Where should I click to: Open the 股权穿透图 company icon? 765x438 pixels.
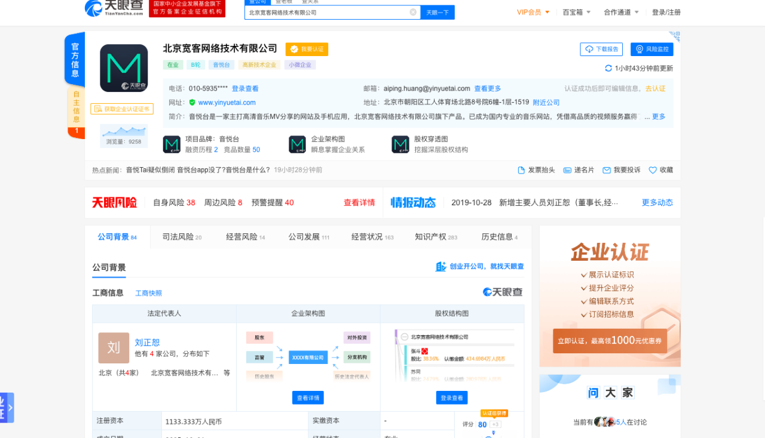click(x=400, y=144)
